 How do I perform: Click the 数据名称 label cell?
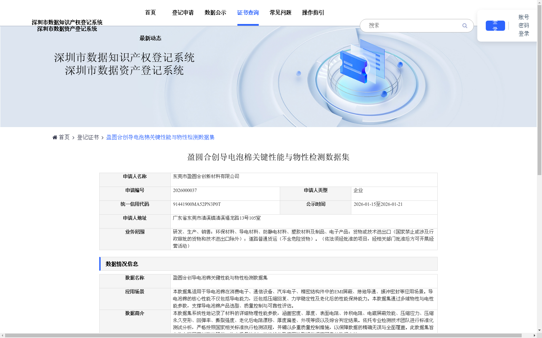pos(135,281)
